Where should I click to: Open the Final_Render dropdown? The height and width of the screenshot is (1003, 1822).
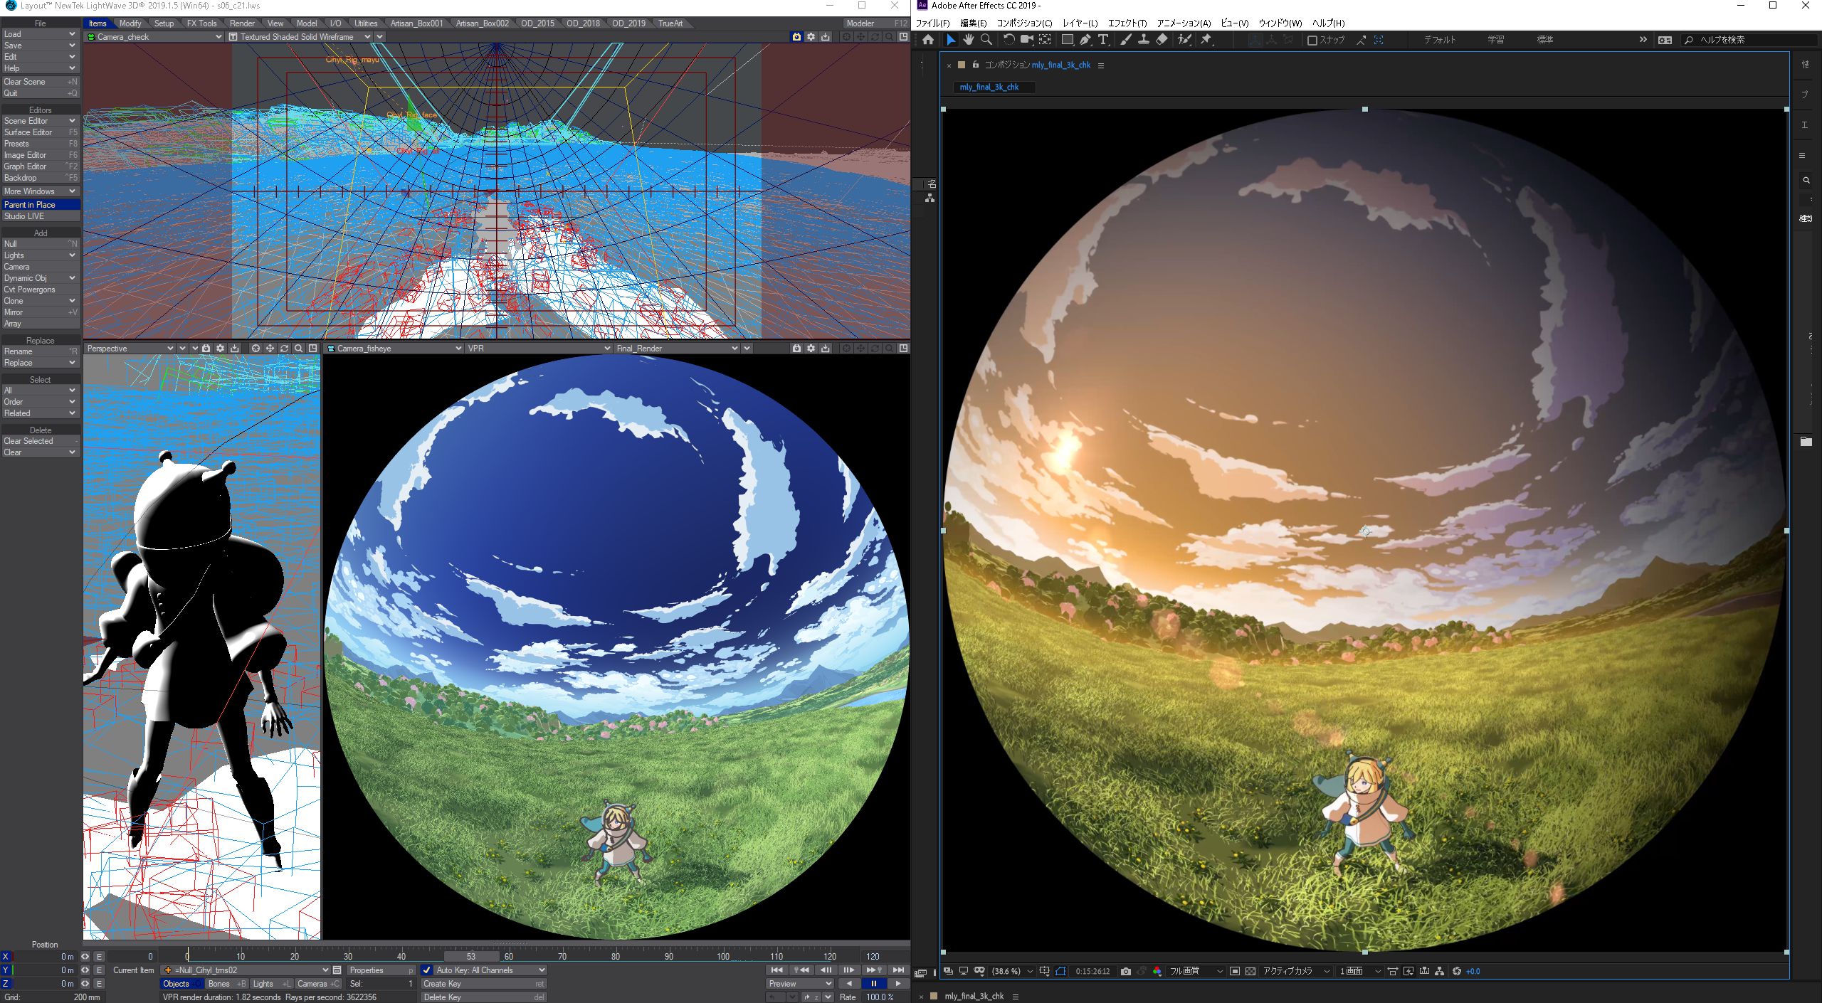(x=677, y=349)
